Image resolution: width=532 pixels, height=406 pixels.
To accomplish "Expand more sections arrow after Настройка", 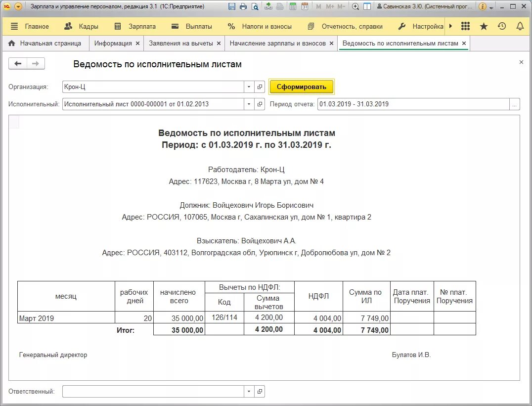I will coord(450,26).
